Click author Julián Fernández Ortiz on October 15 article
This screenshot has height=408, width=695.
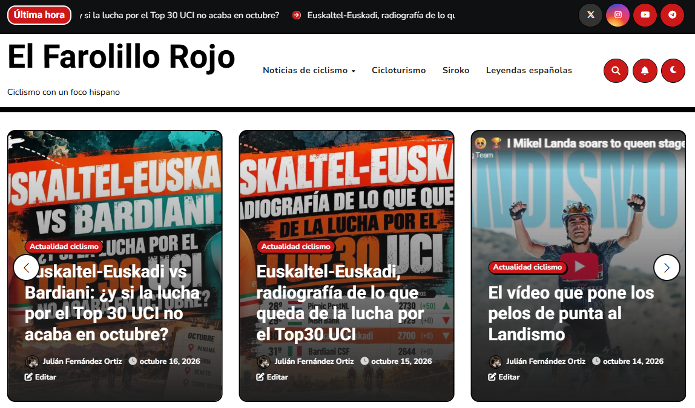click(x=314, y=361)
